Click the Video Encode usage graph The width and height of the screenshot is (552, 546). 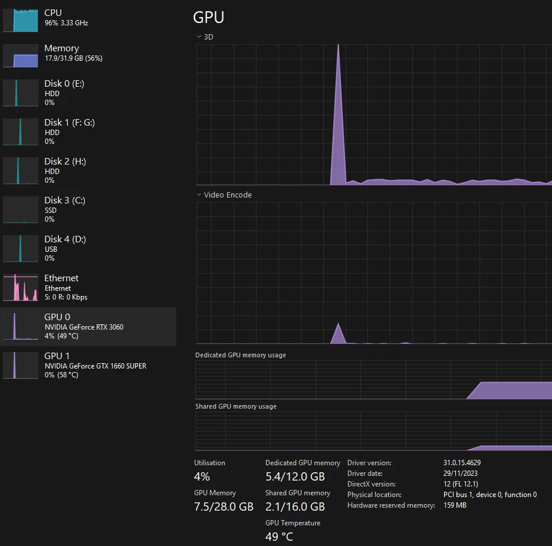tap(374, 273)
